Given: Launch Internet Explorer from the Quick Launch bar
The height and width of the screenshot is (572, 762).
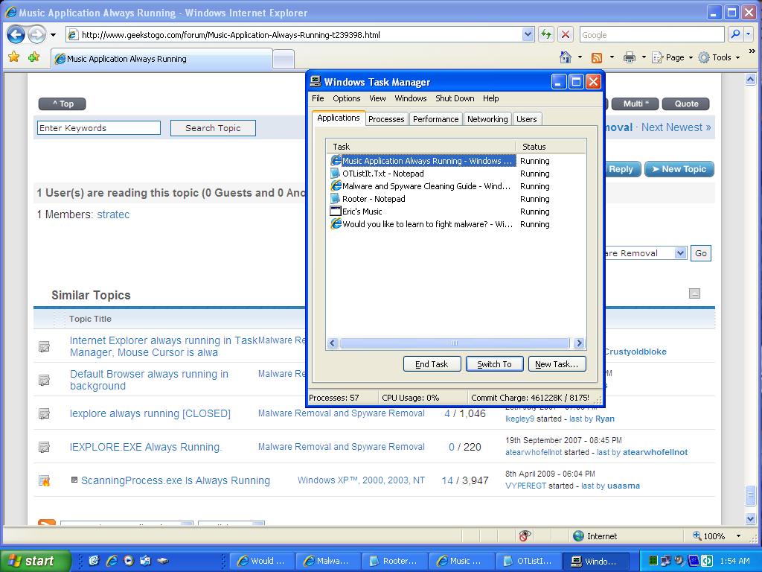Looking at the screenshot, I should pyautogui.click(x=112, y=561).
